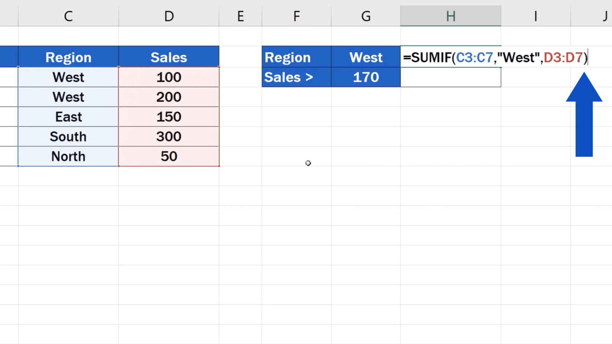This screenshot has height=344, width=612.
Task: Select the cell showing sales value 200
Action: 169,97
